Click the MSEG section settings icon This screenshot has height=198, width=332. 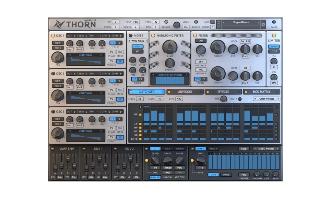pyautogui.click(x=192, y=148)
